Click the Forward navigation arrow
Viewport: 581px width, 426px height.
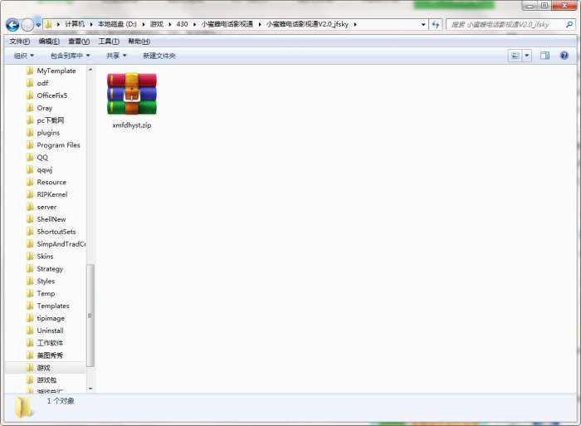pos(27,25)
